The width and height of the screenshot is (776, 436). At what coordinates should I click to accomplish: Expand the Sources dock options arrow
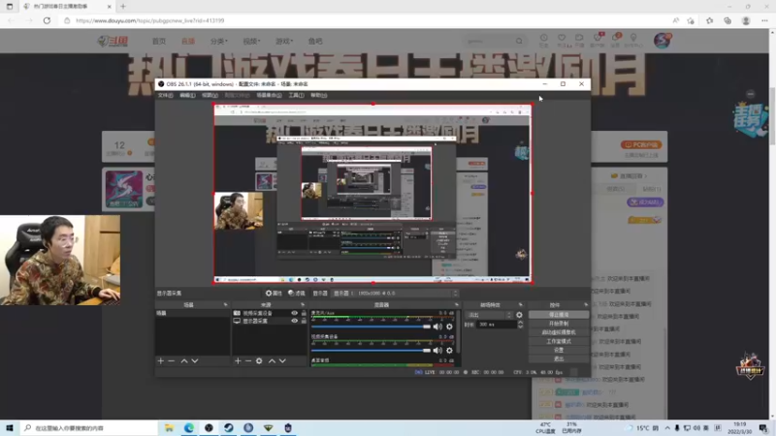(303, 305)
